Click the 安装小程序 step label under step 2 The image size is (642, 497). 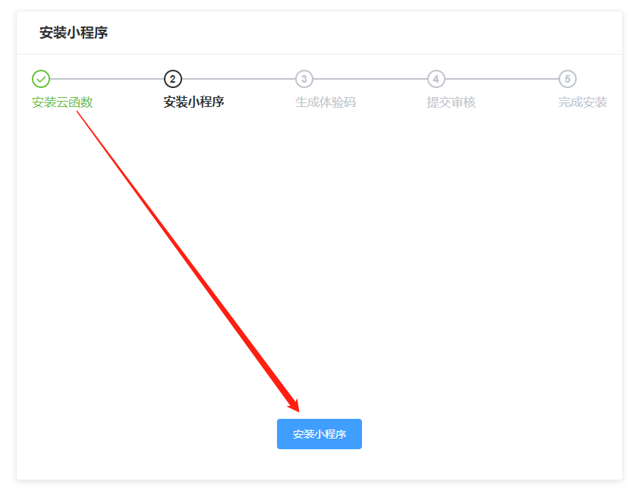point(194,102)
